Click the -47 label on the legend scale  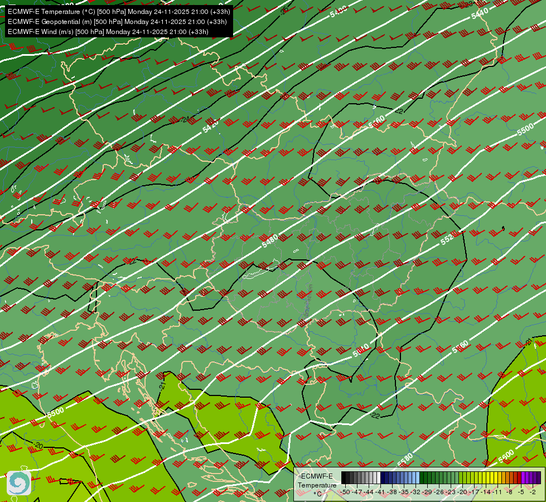pos(357,492)
